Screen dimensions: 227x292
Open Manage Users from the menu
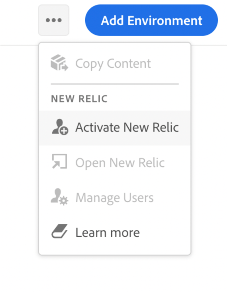click(x=115, y=197)
